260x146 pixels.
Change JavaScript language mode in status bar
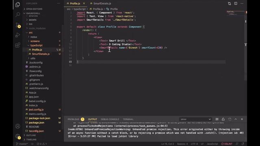(x=212, y=144)
